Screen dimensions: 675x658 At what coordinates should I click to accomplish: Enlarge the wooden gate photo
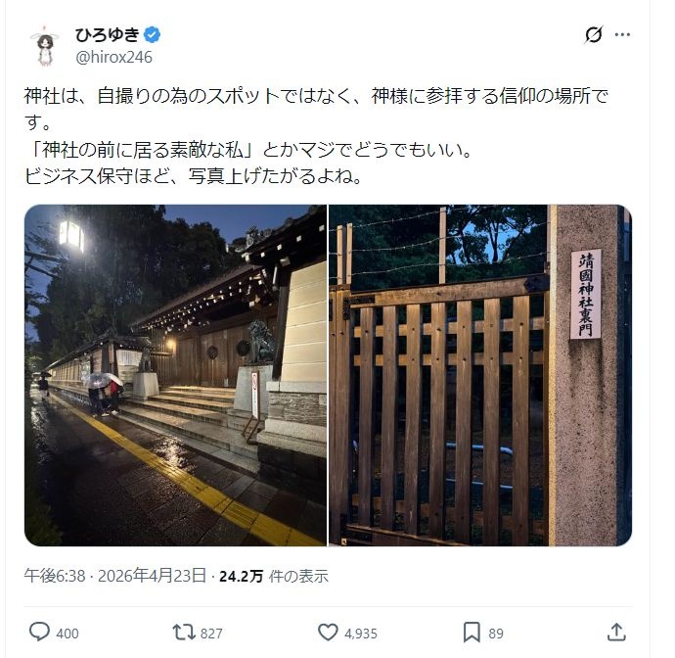[480, 375]
